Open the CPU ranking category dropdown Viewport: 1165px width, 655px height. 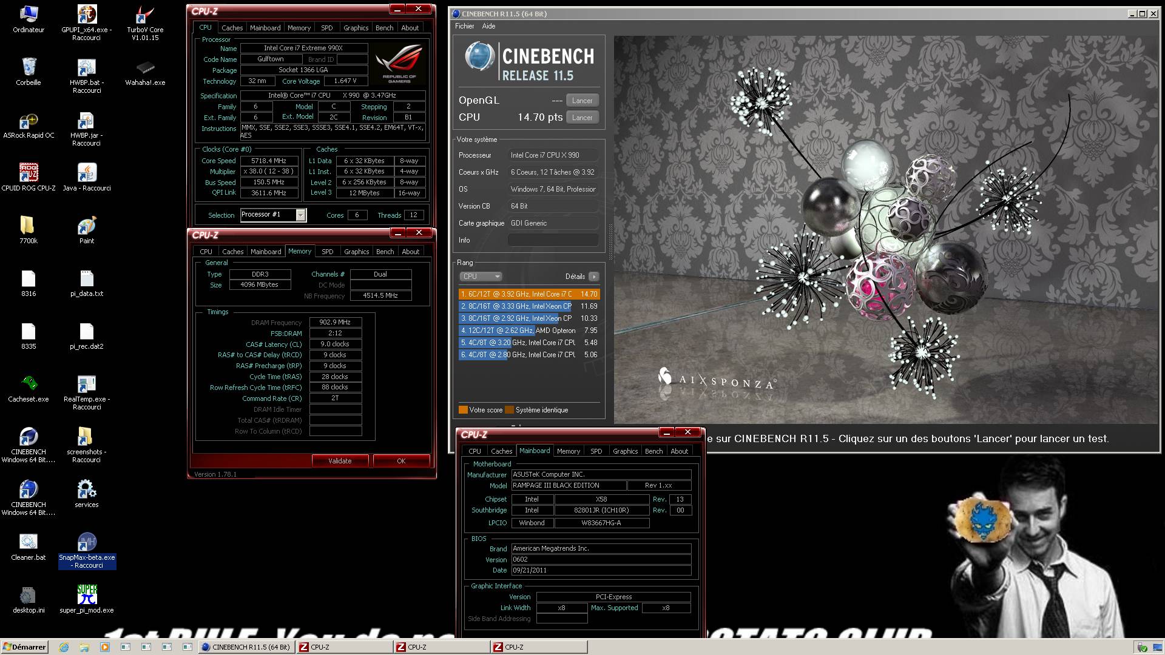click(480, 277)
